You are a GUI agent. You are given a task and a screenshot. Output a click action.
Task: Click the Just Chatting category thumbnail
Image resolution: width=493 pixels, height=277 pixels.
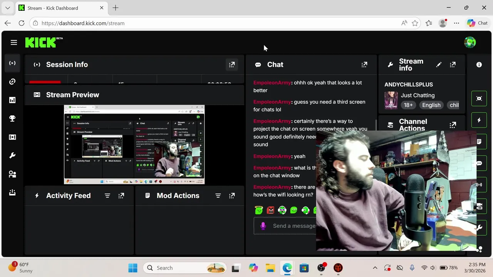pyautogui.click(x=391, y=100)
